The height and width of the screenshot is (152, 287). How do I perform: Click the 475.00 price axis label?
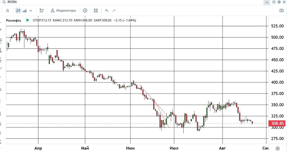277,49
